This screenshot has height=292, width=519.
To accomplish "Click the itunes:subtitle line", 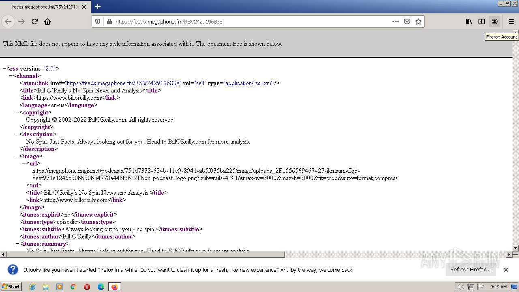I will pyautogui.click(x=111, y=229).
